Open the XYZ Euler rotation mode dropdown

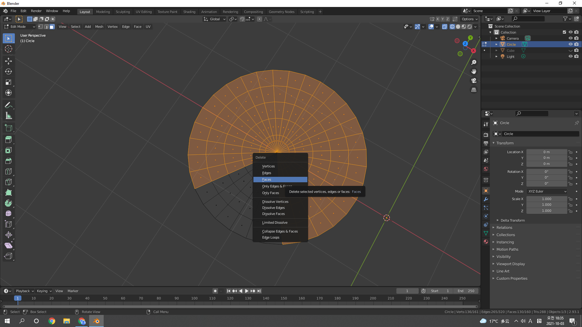(x=547, y=191)
